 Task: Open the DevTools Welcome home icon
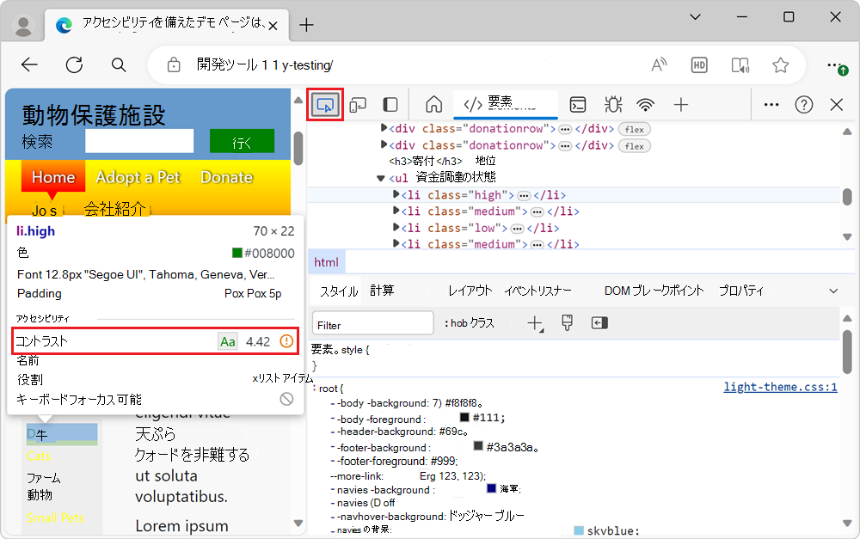pos(433,104)
